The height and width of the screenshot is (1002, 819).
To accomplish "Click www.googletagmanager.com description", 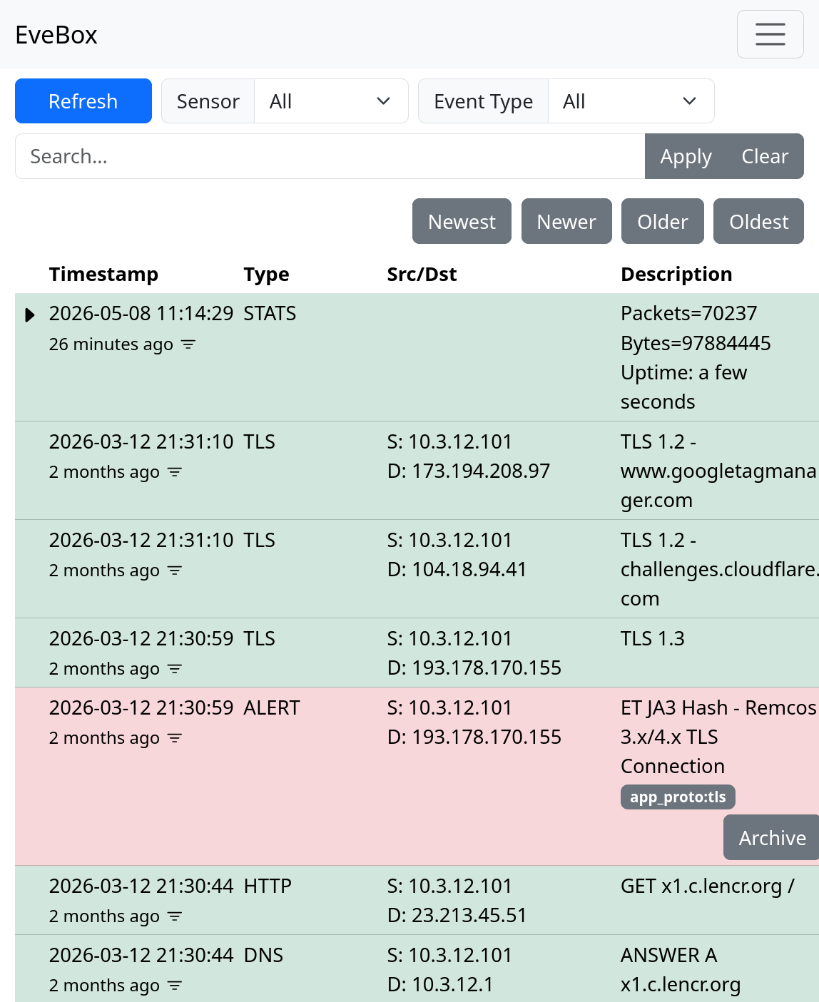I will click(x=718, y=471).
